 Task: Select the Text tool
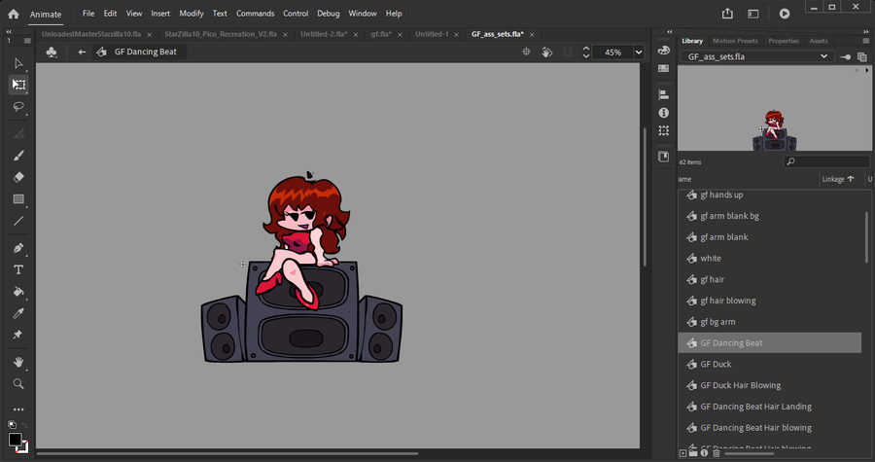pyautogui.click(x=18, y=270)
